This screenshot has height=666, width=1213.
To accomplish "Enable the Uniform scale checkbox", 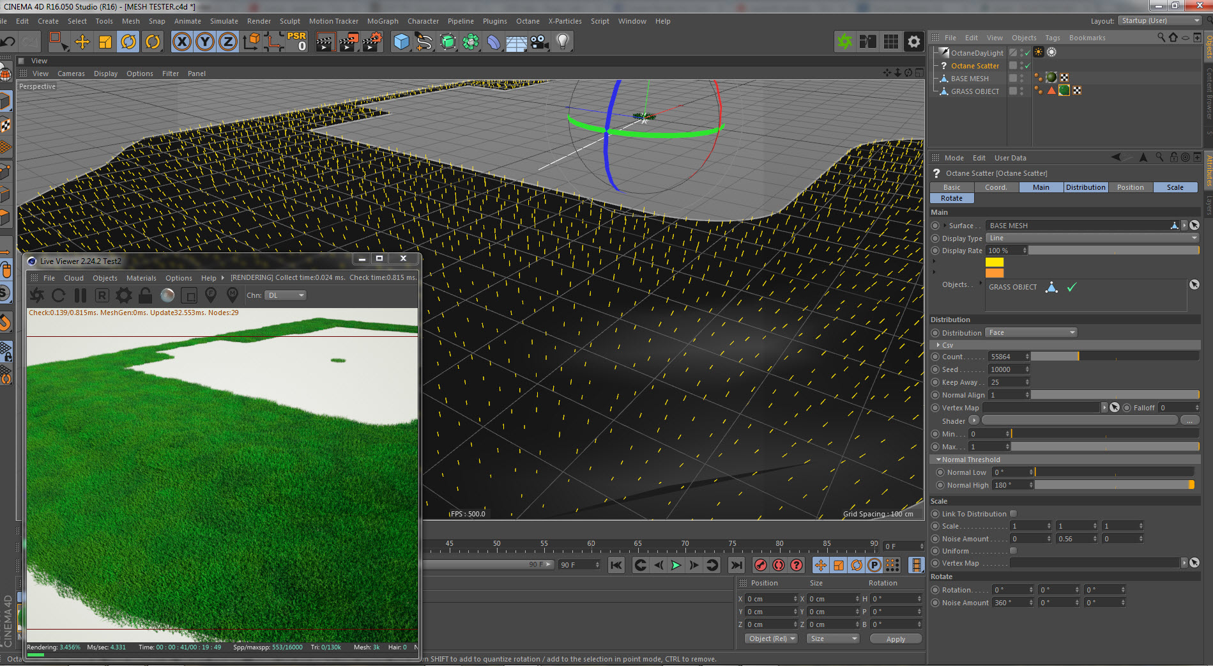I will pos(1013,551).
